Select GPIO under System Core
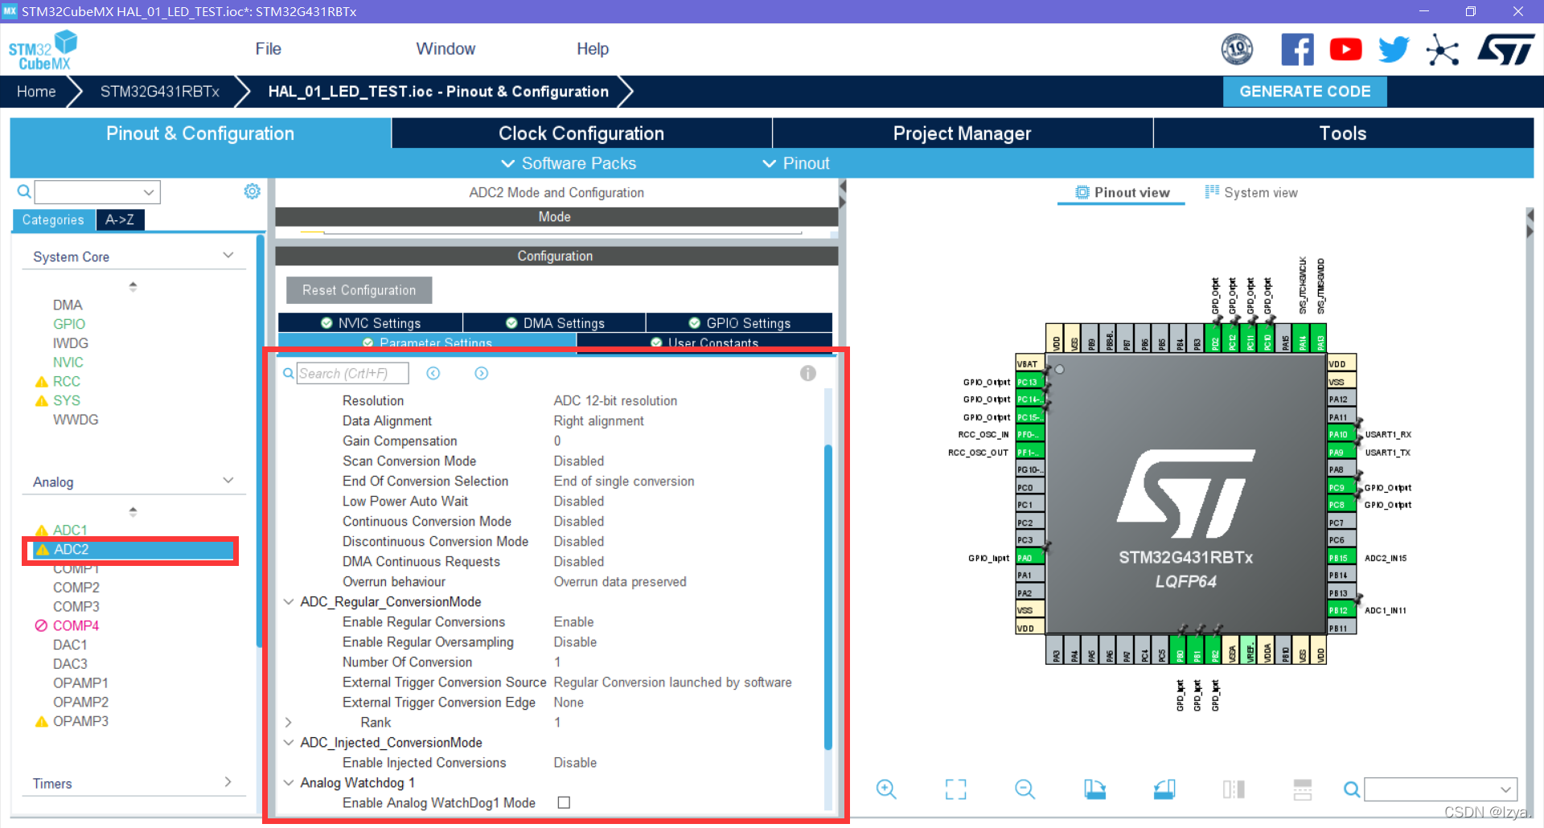The width and height of the screenshot is (1544, 828). click(x=69, y=324)
